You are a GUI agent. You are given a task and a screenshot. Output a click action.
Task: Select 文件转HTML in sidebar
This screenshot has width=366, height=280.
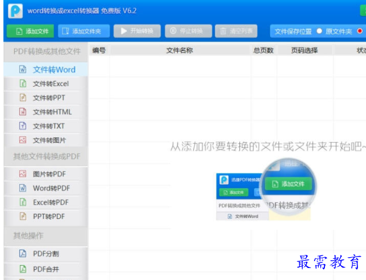pos(46,112)
